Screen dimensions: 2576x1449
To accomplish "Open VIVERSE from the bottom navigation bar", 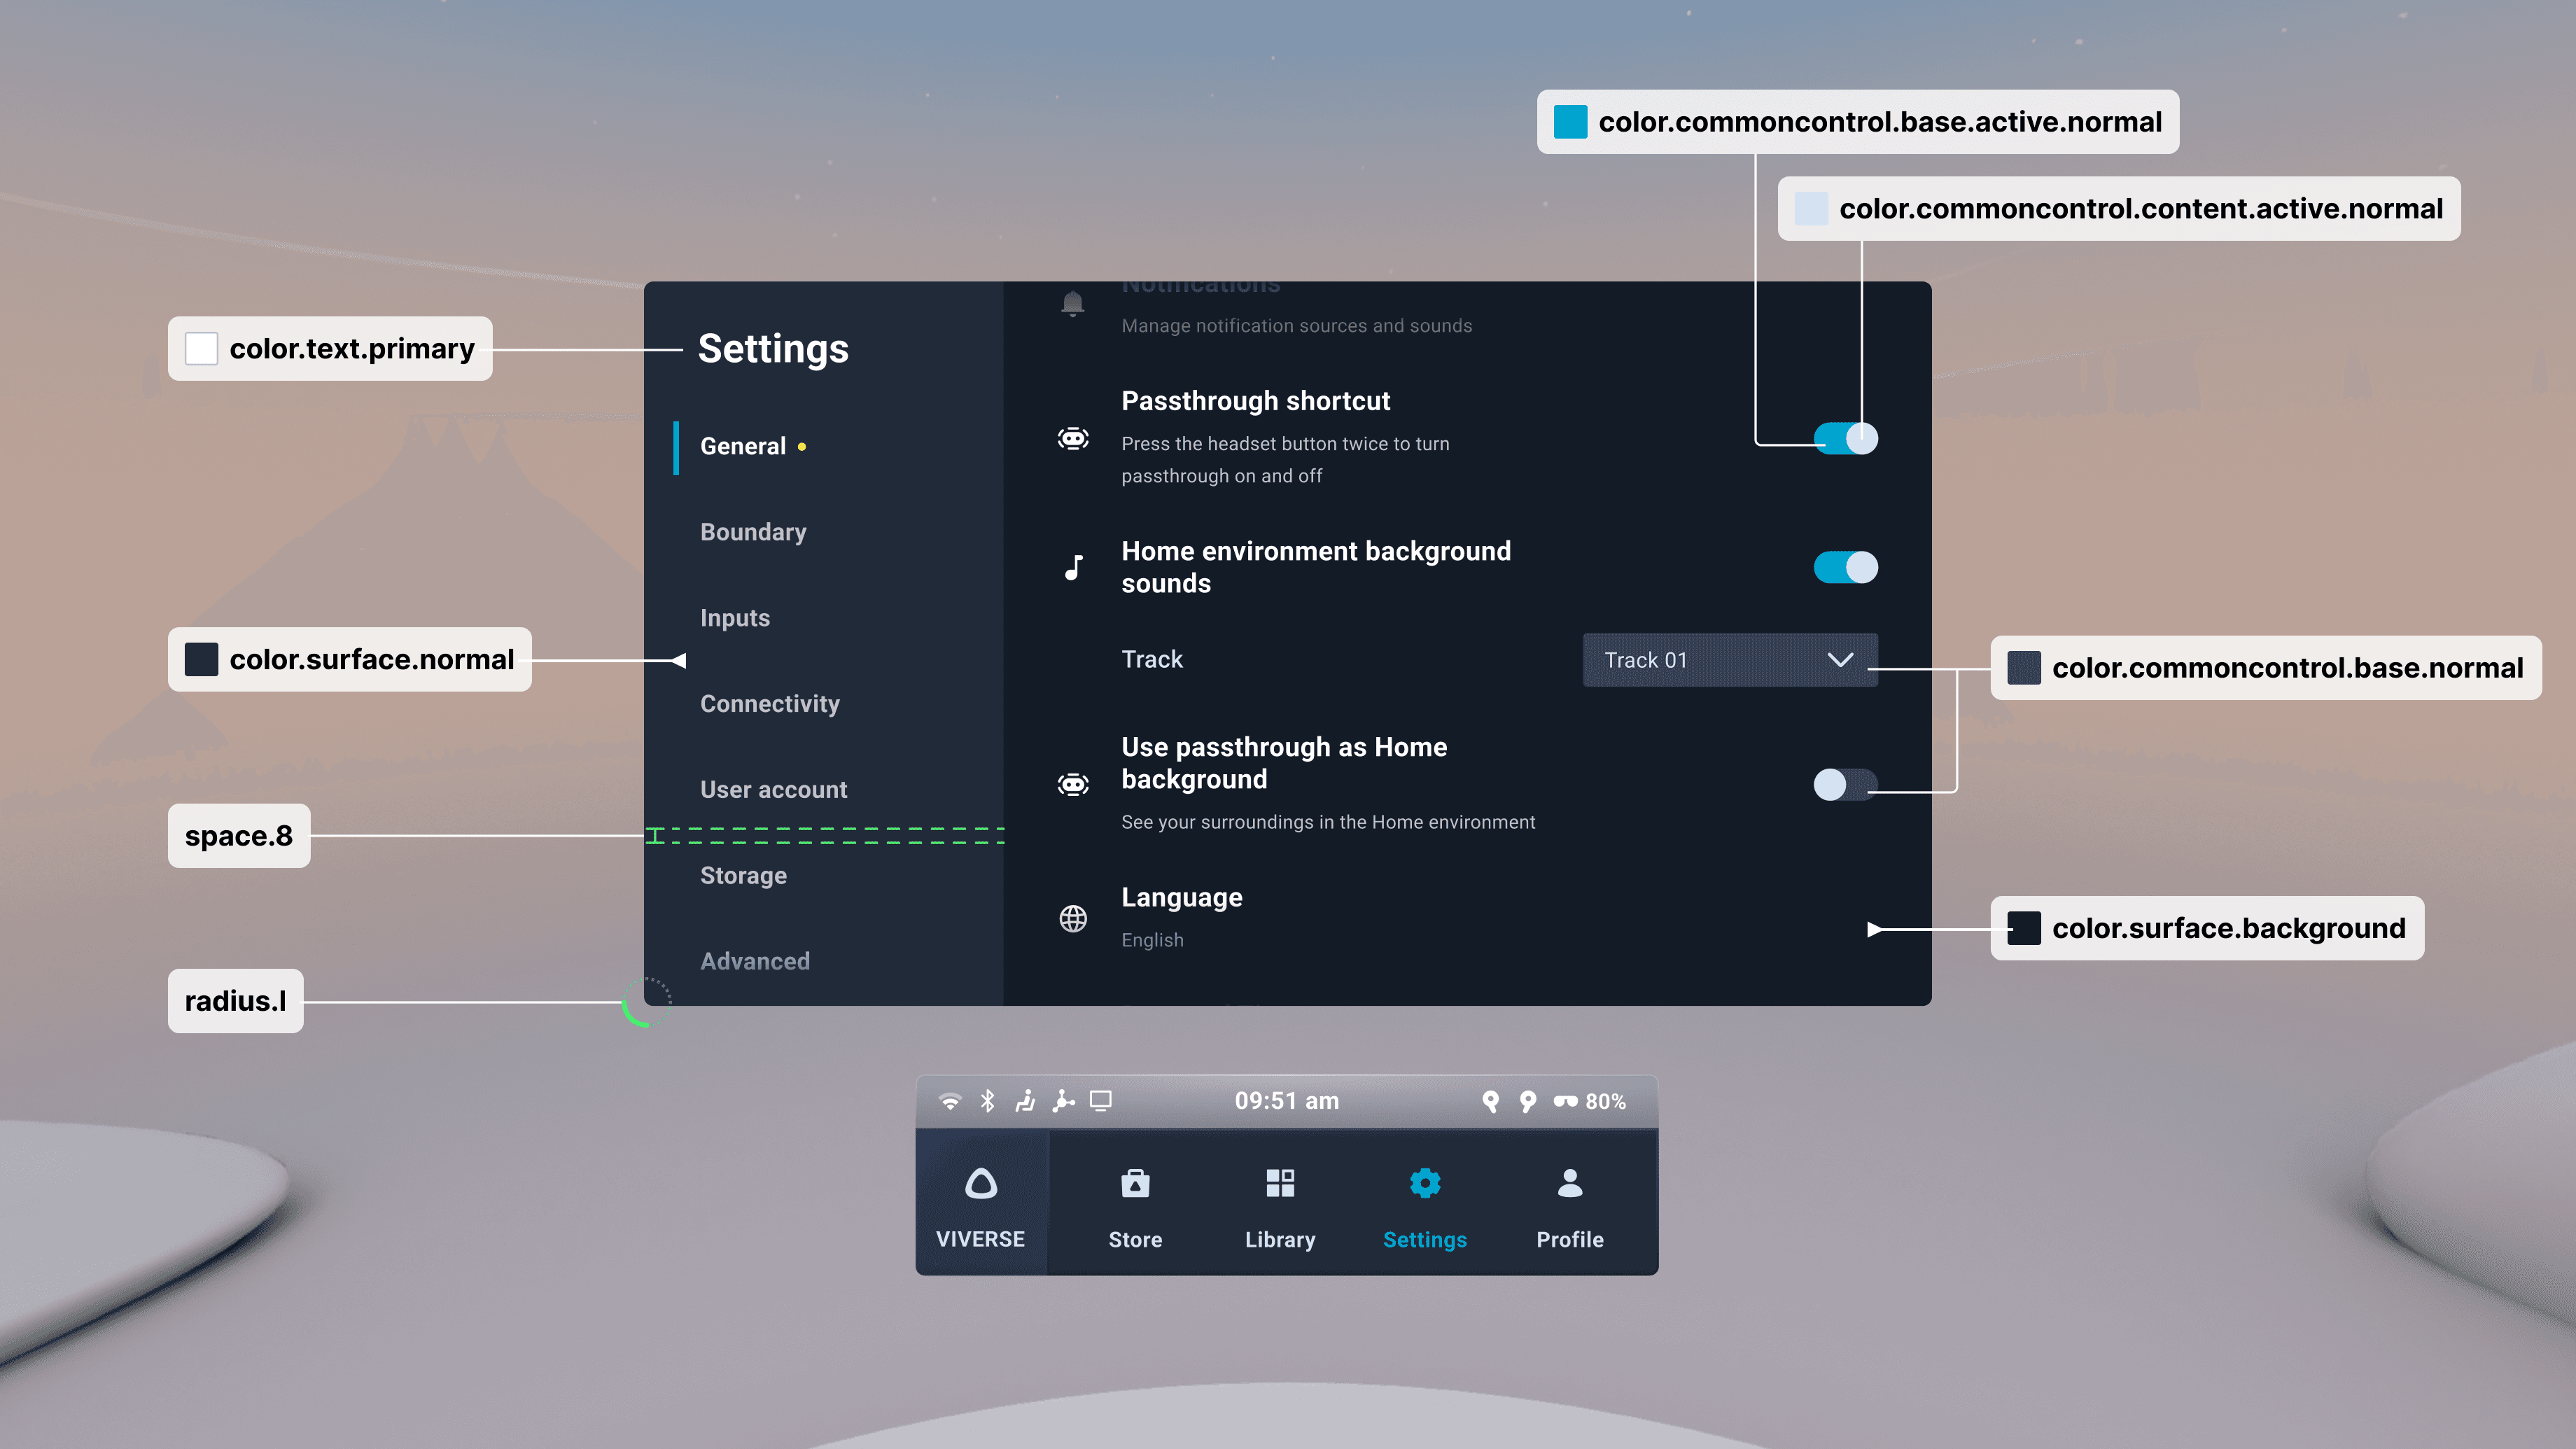I will coord(981,1203).
